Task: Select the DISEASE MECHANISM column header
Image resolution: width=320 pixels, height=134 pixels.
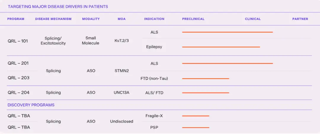Action: point(53,19)
